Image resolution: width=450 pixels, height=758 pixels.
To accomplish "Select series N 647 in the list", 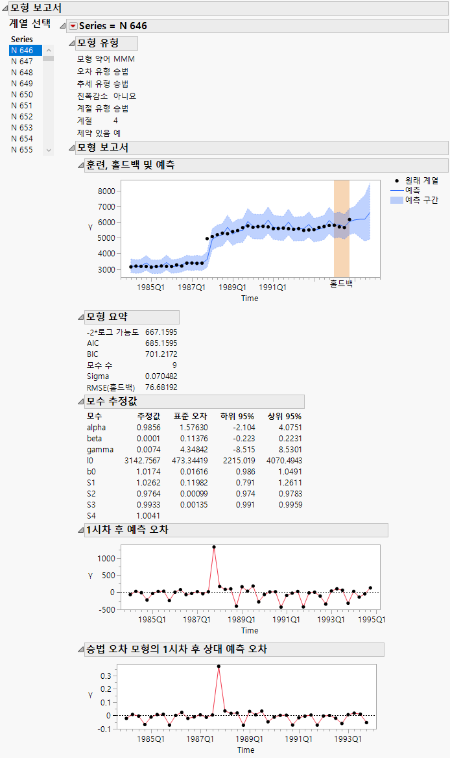I will pyautogui.click(x=25, y=62).
